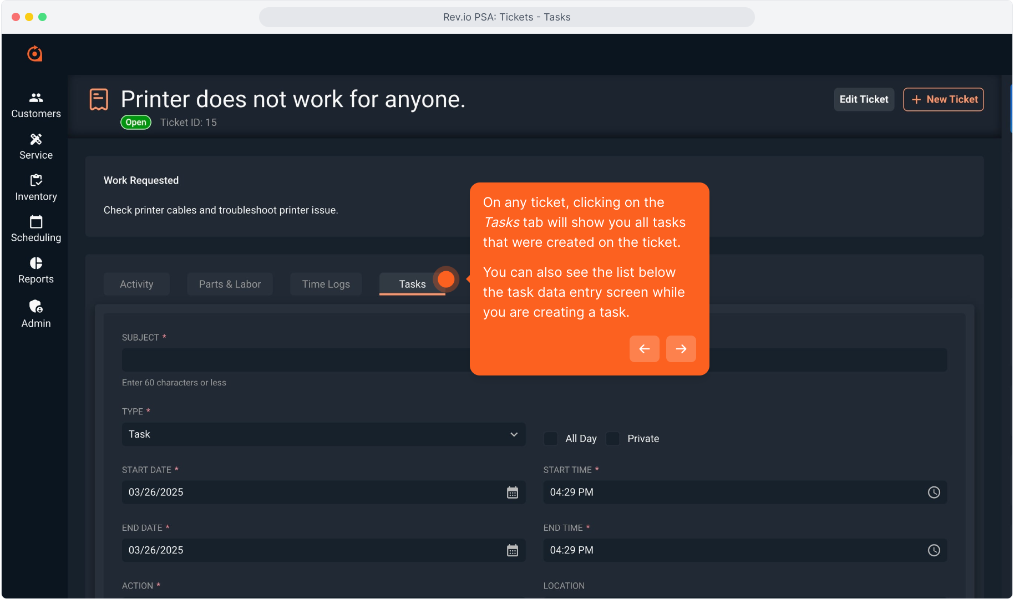Viewport: 1014px width, 599px height.
Task: Open the Scheduling calendar icon
Action: (x=36, y=222)
